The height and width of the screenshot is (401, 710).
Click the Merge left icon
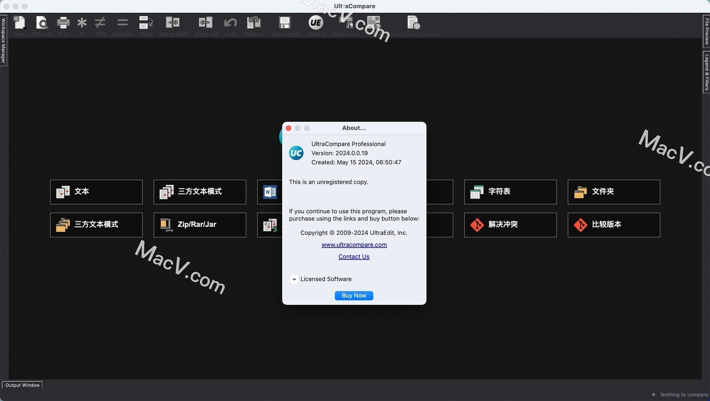point(206,22)
